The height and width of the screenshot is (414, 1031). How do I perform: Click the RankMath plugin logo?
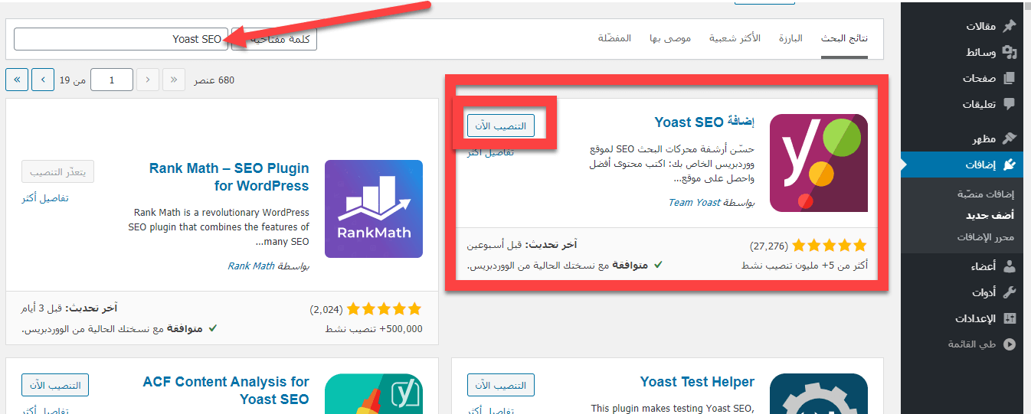pyautogui.click(x=374, y=209)
